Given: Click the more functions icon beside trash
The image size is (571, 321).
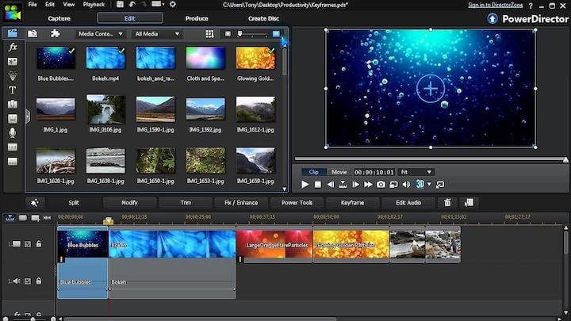Looking at the screenshot, I should [x=469, y=203].
